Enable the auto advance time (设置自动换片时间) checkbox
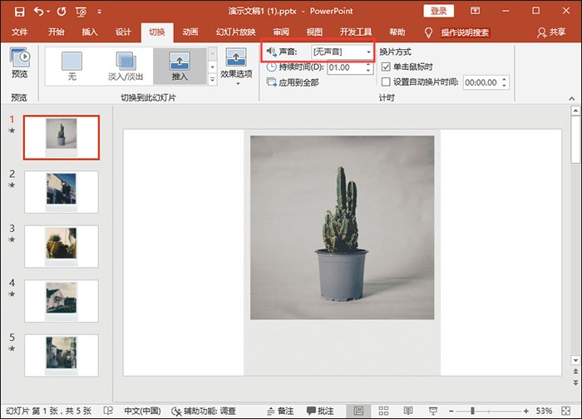This screenshot has height=419, width=582. pos(386,81)
